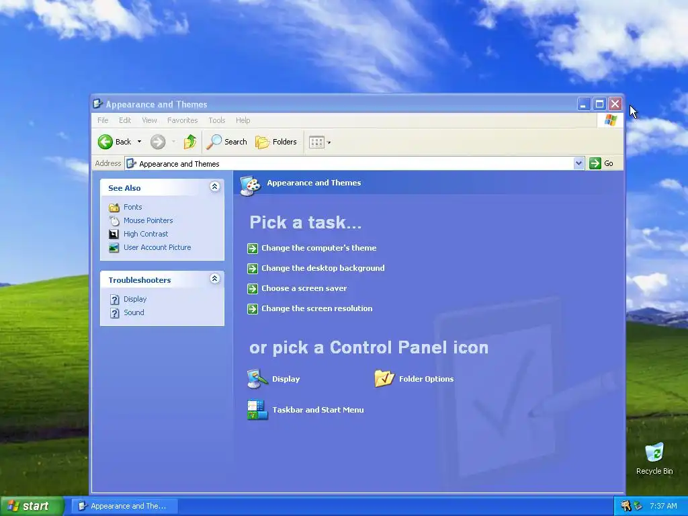Screen dimensions: 688x516
Task: Open the Favorites menu
Action: pyautogui.click(x=182, y=120)
